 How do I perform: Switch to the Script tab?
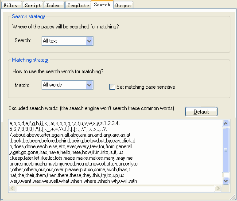pyautogui.click(x=33, y=5)
